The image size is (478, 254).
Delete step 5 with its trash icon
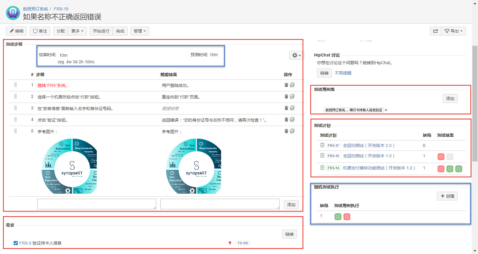click(x=286, y=131)
